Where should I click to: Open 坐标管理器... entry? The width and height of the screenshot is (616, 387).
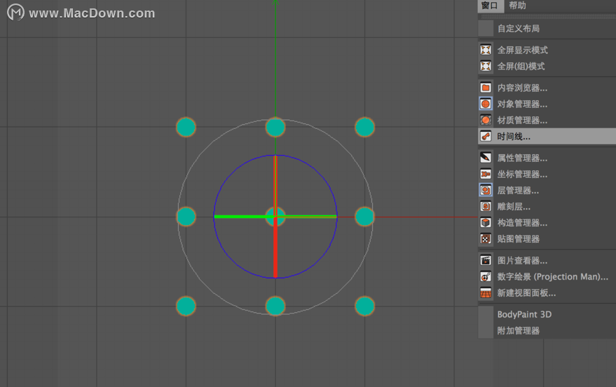(522, 174)
